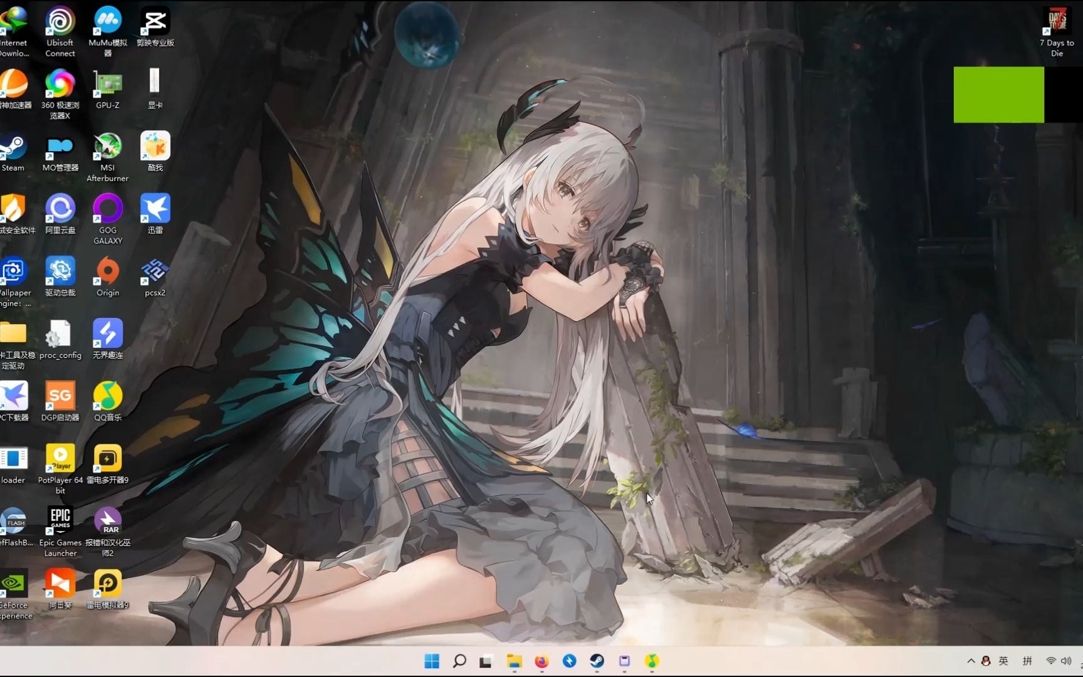Open the volume speaker tray icon
Viewport: 1083px width, 677px height.
[x=1066, y=661]
